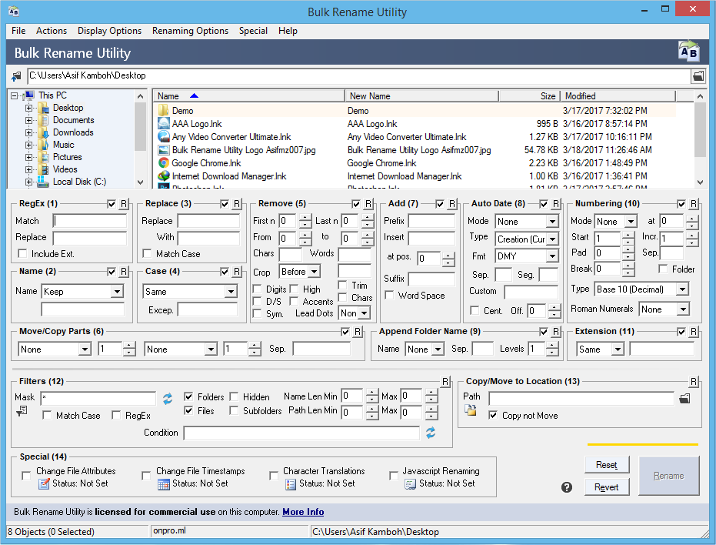716x545 pixels.
Task: Click the folder tree scrollbar down arrow
Action: [140, 182]
